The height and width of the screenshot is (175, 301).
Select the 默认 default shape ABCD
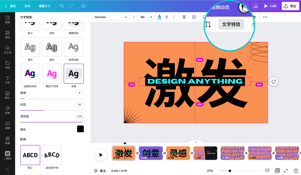(30, 155)
